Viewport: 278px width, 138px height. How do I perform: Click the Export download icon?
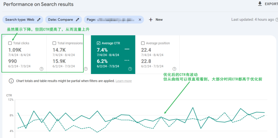point(260,4)
